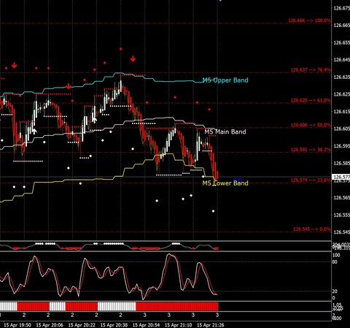Click 126.645 on the price scale
This screenshot has height=328, width=350.
point(341,60)
